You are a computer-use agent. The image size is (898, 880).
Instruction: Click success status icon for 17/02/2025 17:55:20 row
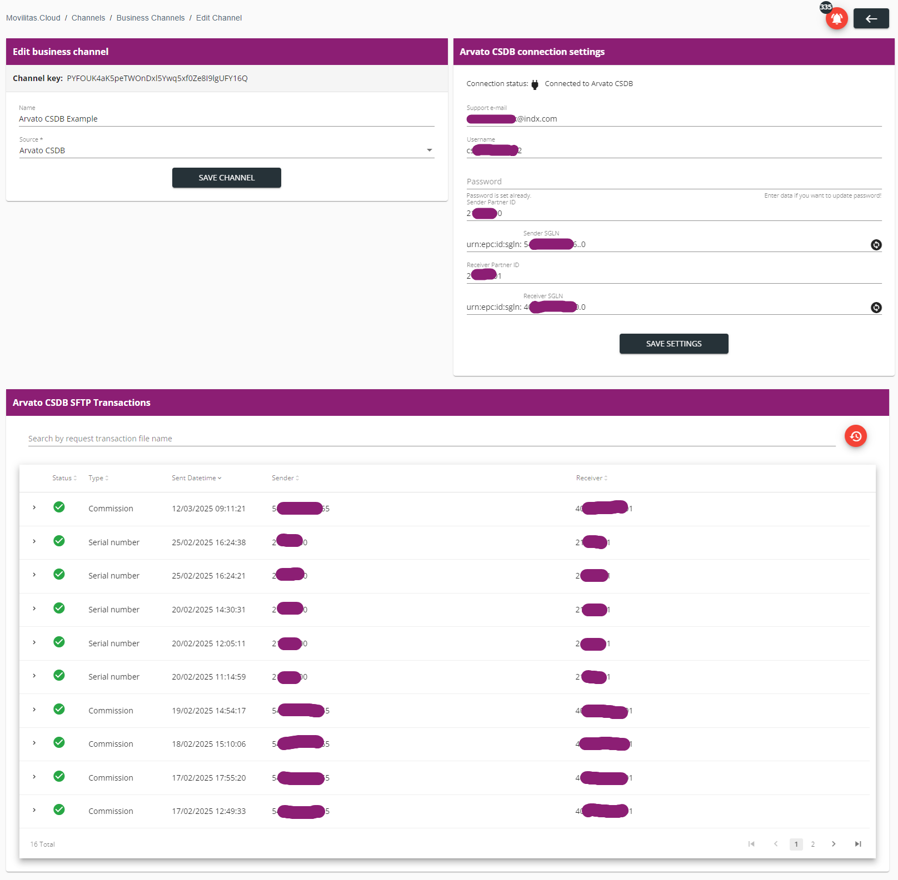[59, 776]
